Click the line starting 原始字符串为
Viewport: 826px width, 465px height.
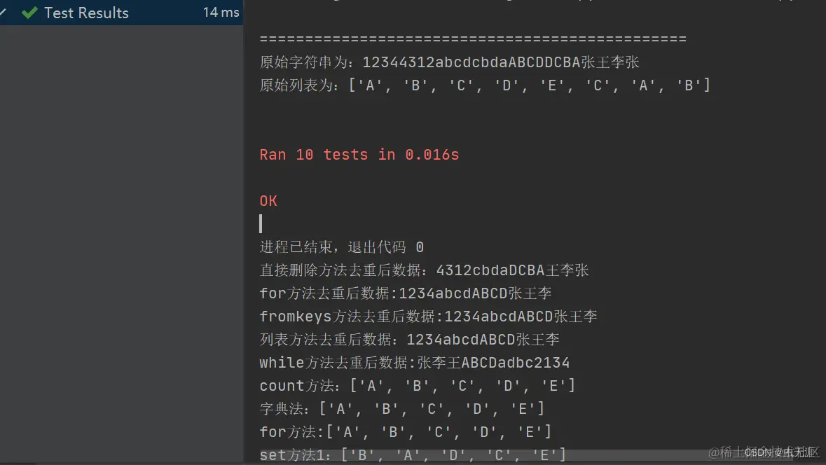[x=449, y=62]
